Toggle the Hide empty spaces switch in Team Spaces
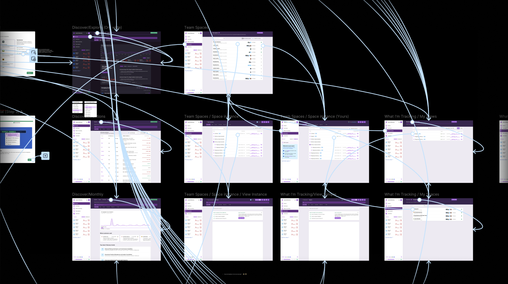The height and width of the screenshot is (284, 508). [x=243, y=39]
